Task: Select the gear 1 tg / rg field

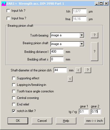Action: pyautogui.click(x=84, y=111)
